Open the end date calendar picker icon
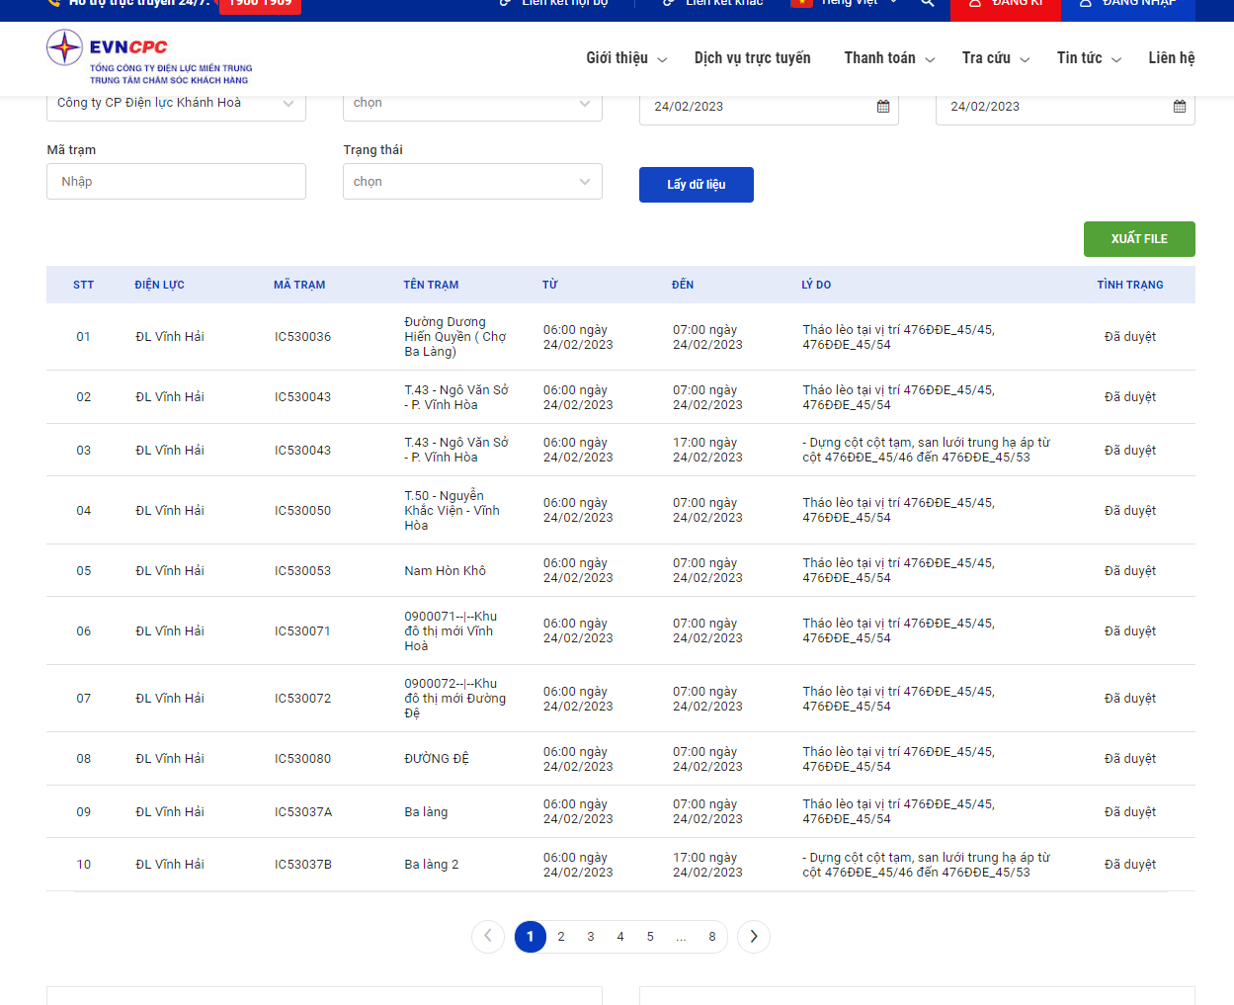The width and height of the screenshot is (1234, 1005). 1179,107
